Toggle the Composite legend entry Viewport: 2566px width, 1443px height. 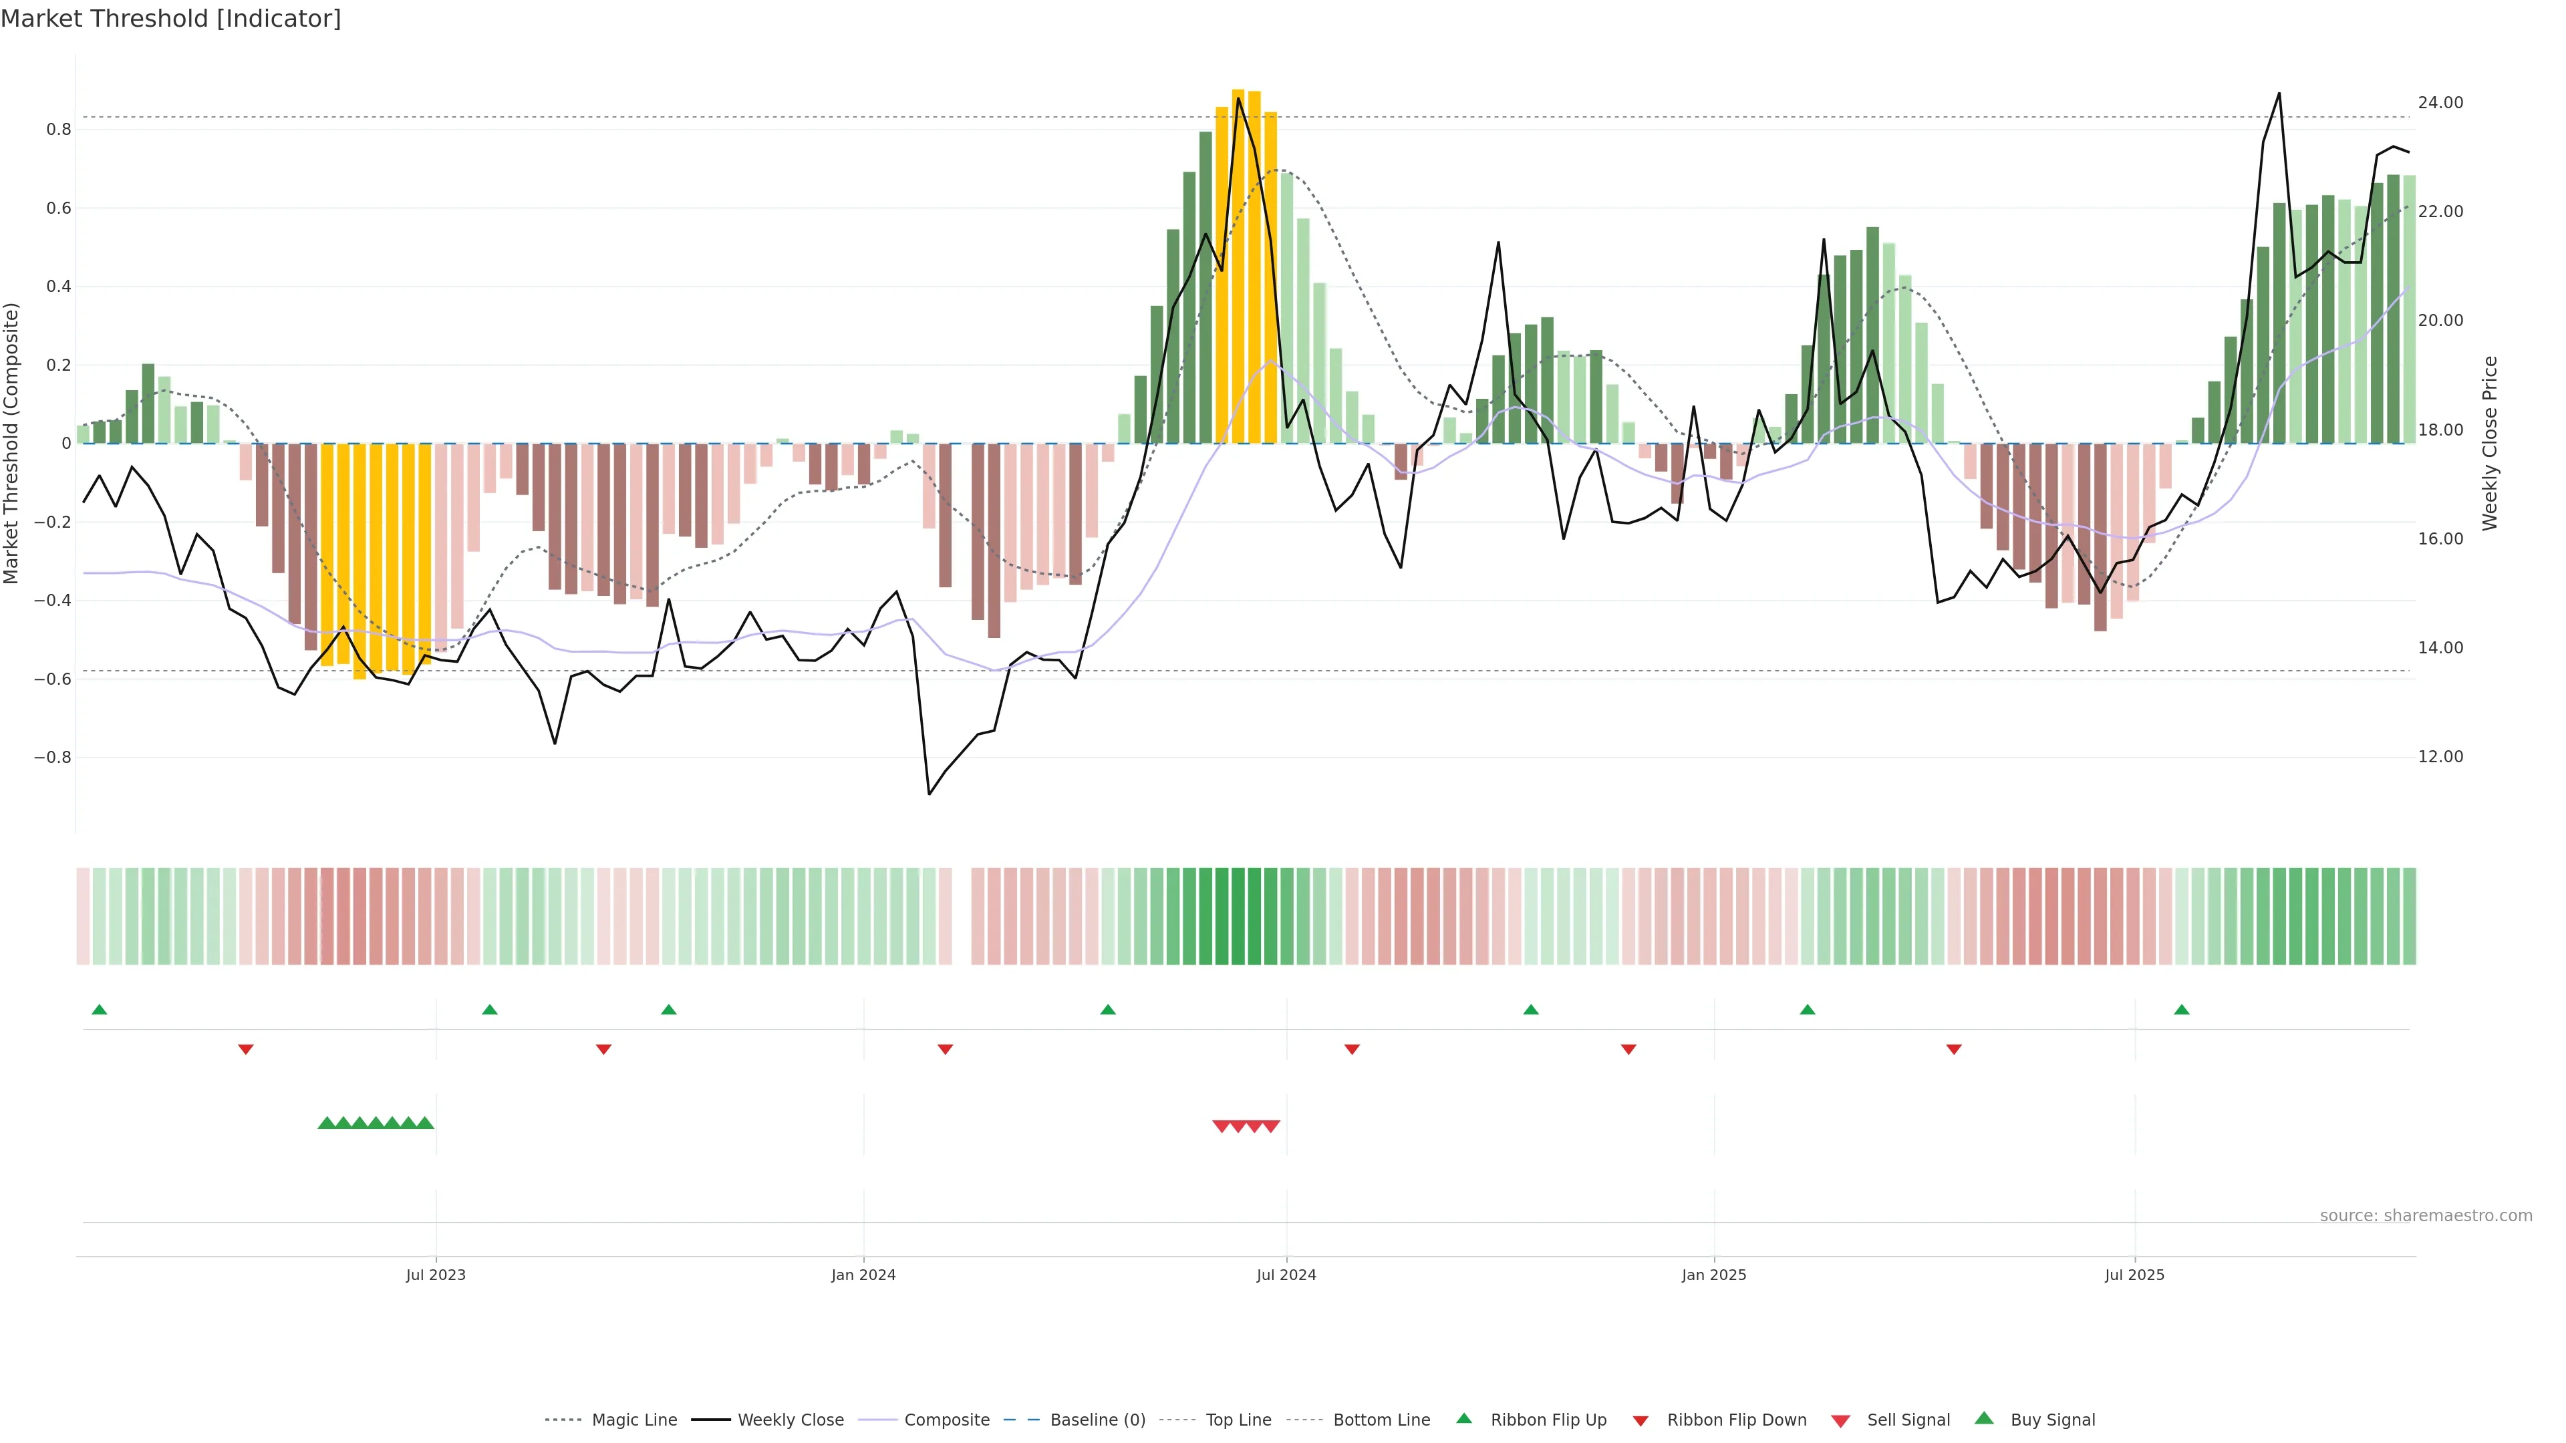pyautogui.click(x=946, y=1419)
